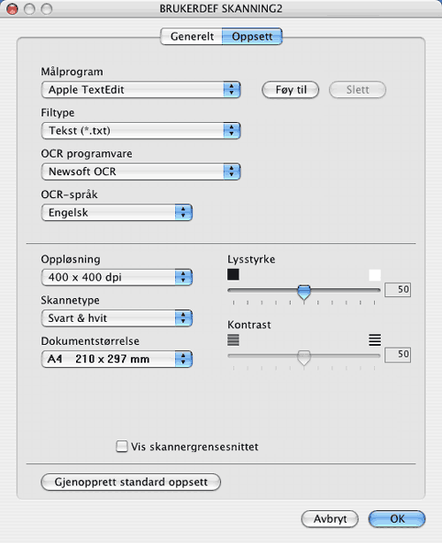Click the Lysstyrke value field showing 50

(398, 289)
